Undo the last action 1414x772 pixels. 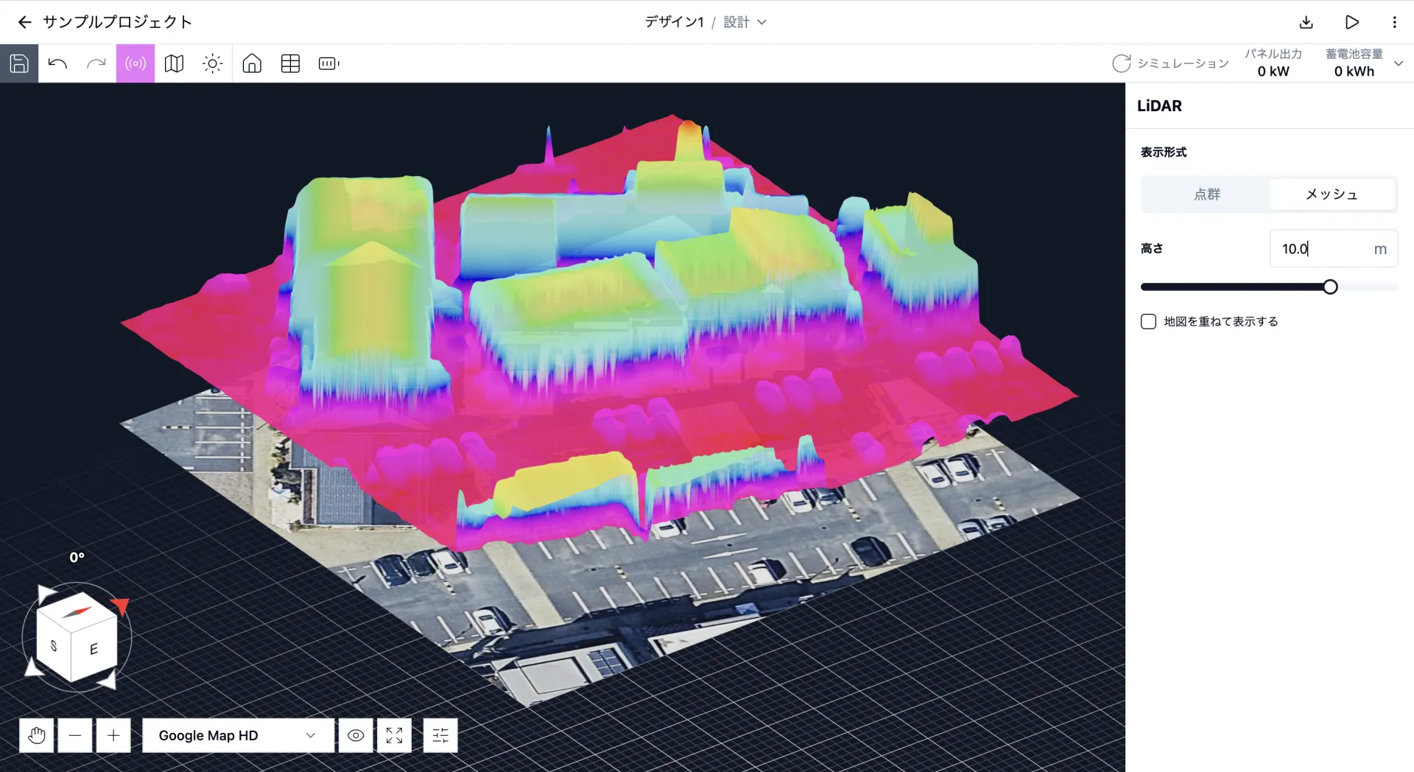(57, 63)
